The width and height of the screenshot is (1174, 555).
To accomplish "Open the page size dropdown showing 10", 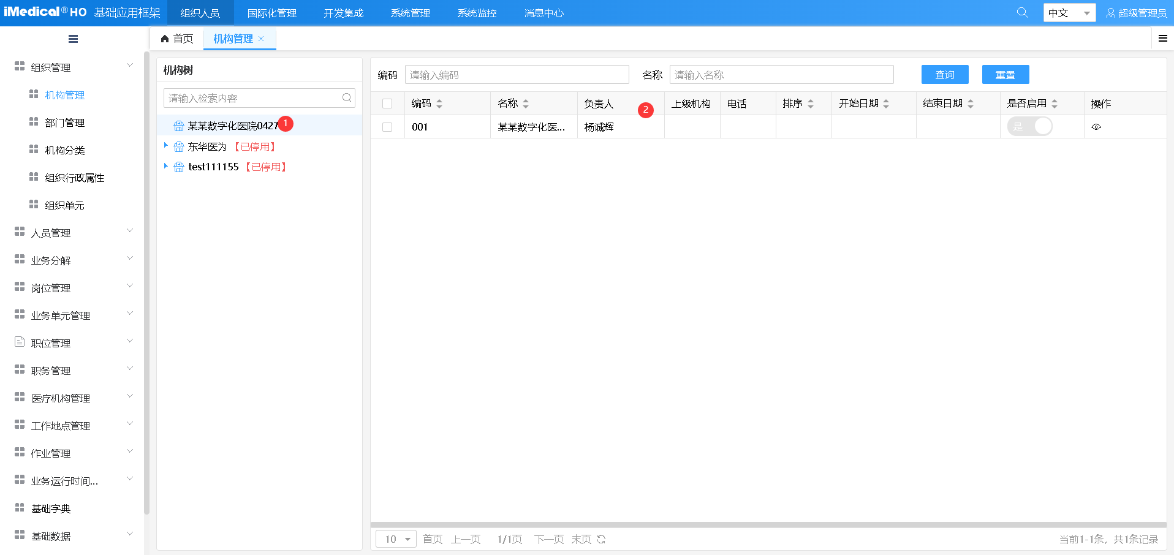I will click(396, 539).
